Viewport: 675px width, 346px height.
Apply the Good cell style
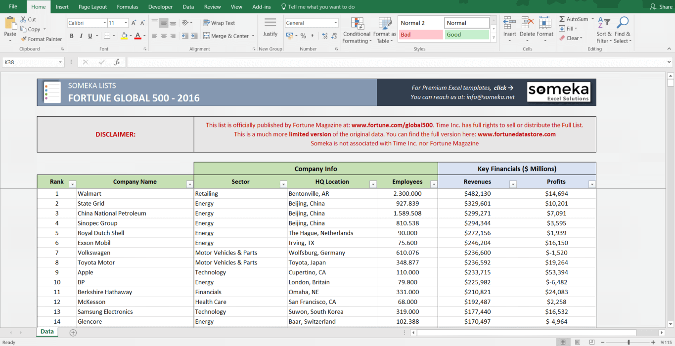click(x=467, y=35)
